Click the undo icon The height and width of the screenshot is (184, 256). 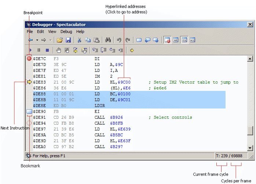click(x=119, y=40)
